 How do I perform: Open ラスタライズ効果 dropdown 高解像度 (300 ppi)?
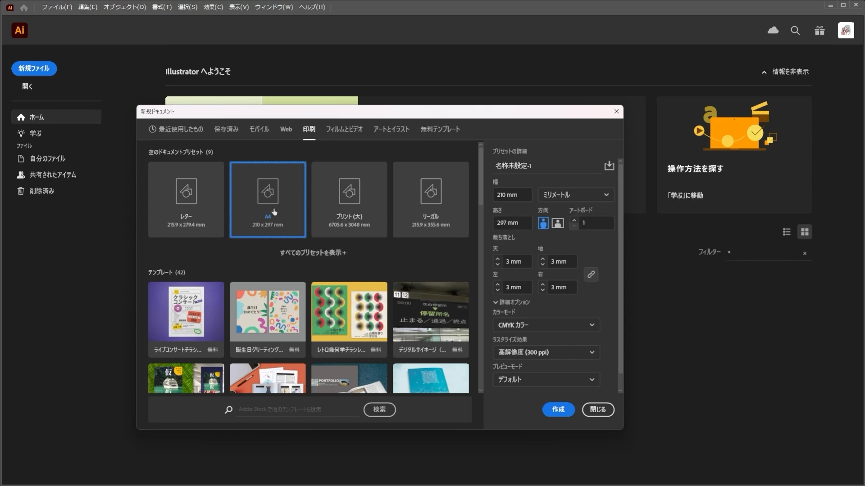546,352
